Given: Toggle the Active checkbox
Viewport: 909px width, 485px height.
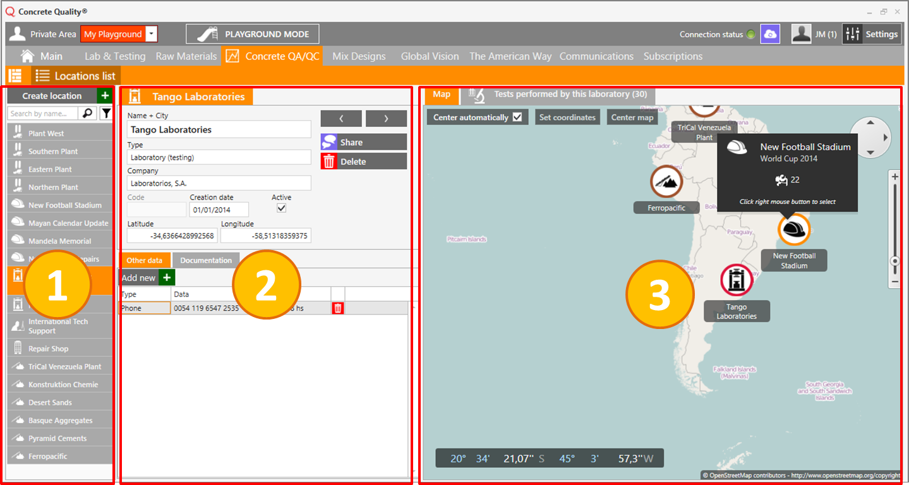Looking at the screenshot, I should click(282, 208).
